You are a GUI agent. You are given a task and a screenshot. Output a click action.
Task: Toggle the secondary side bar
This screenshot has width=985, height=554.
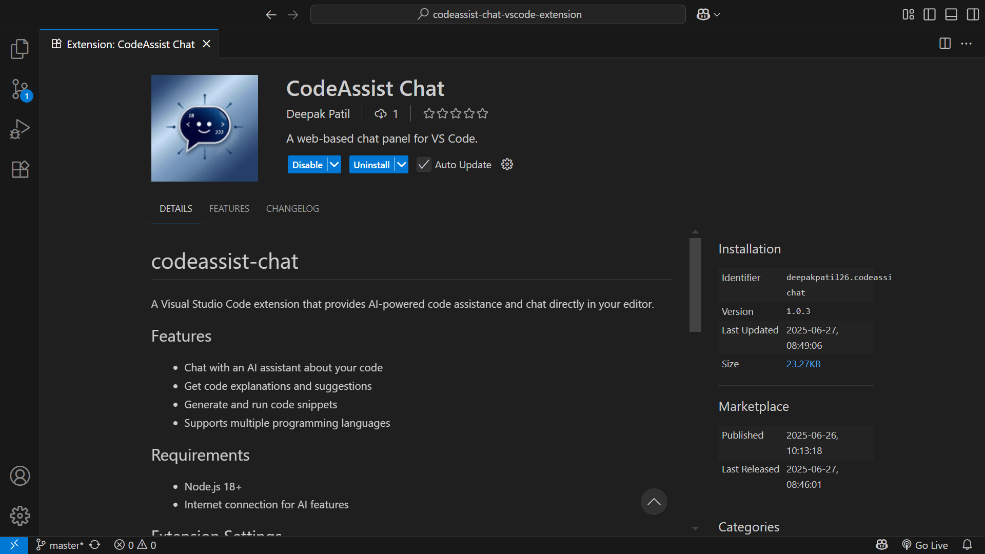point(972,14)
